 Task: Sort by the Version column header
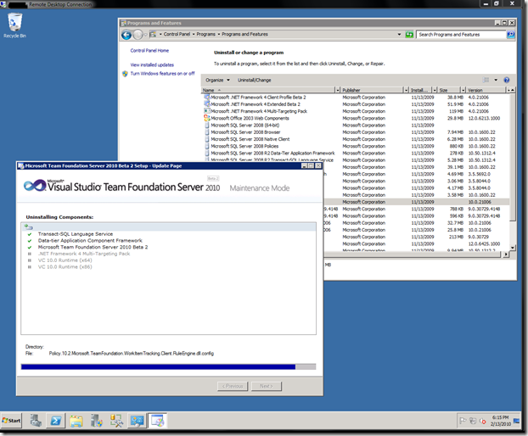[x=486, y=90]
